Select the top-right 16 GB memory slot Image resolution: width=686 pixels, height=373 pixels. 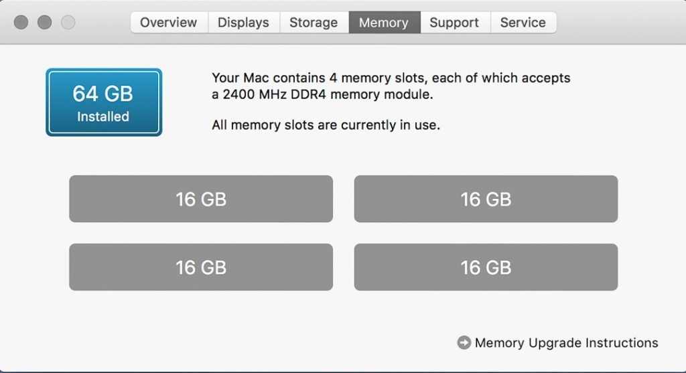tap(486, 199)
